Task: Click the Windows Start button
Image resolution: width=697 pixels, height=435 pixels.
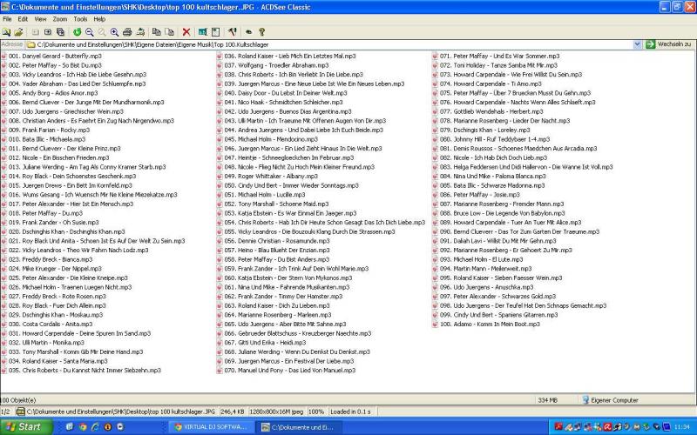Action: click(x=26, y=426)
